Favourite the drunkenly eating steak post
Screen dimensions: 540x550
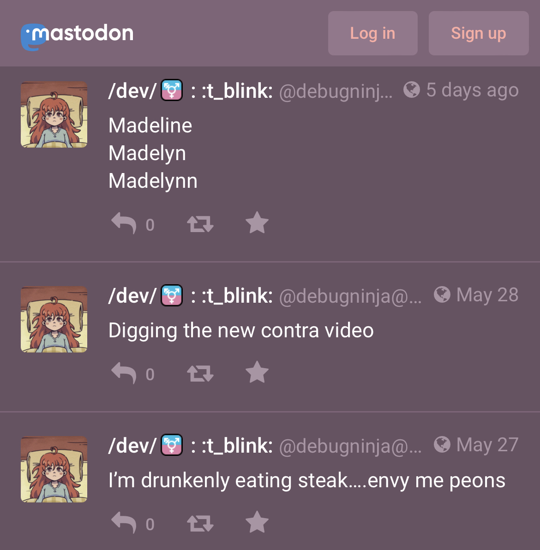pyautogui.click(x=257, y=522)
